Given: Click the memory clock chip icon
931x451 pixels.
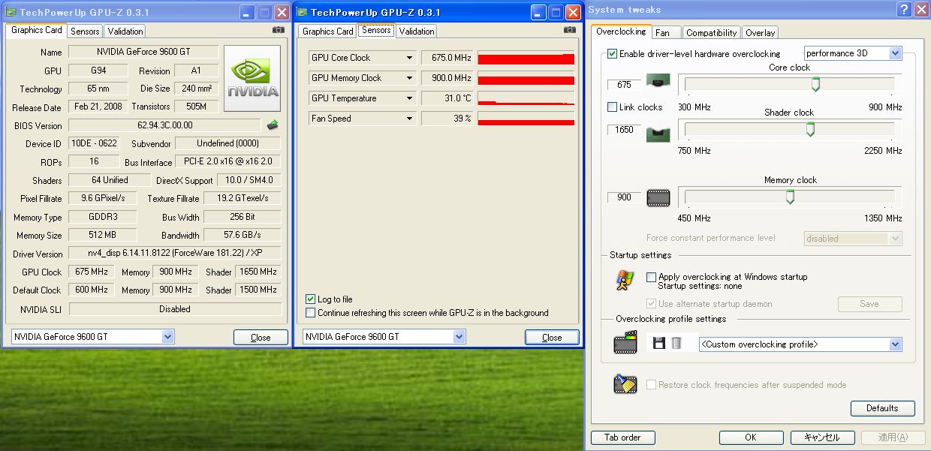Looking at the screenshot, I should [x=658, y=198].
